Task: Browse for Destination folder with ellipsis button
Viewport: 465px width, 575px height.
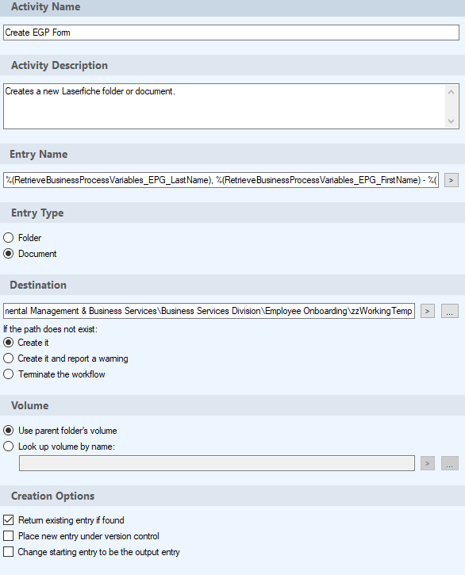Action: [x=450, y=311]
